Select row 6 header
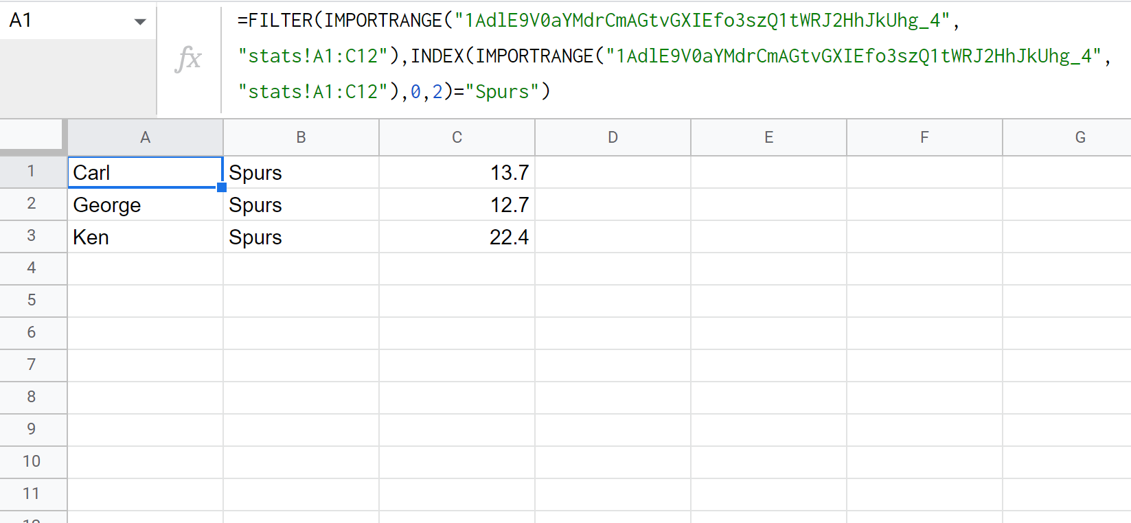Image resolution: width=1131 pixels, height=523 pixels. [32, 333]
